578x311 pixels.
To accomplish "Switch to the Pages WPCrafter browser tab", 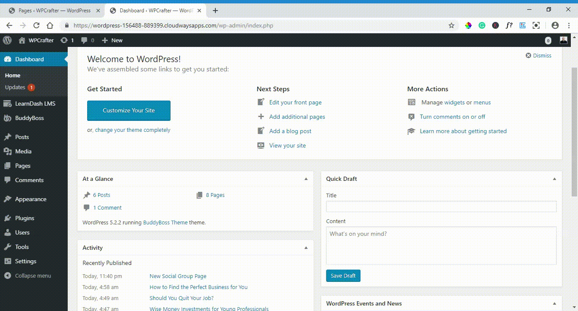I will (x=54, y=10).
